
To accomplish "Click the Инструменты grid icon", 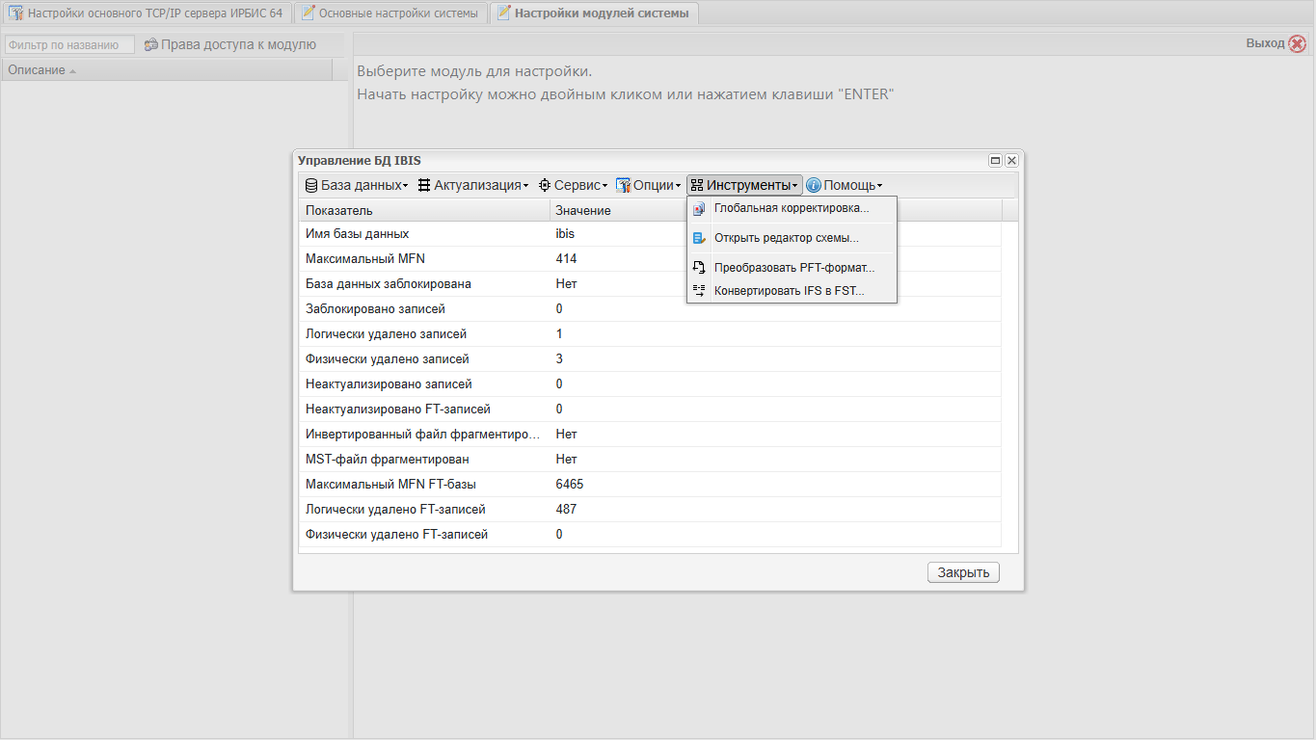I will tap(697, 185).
